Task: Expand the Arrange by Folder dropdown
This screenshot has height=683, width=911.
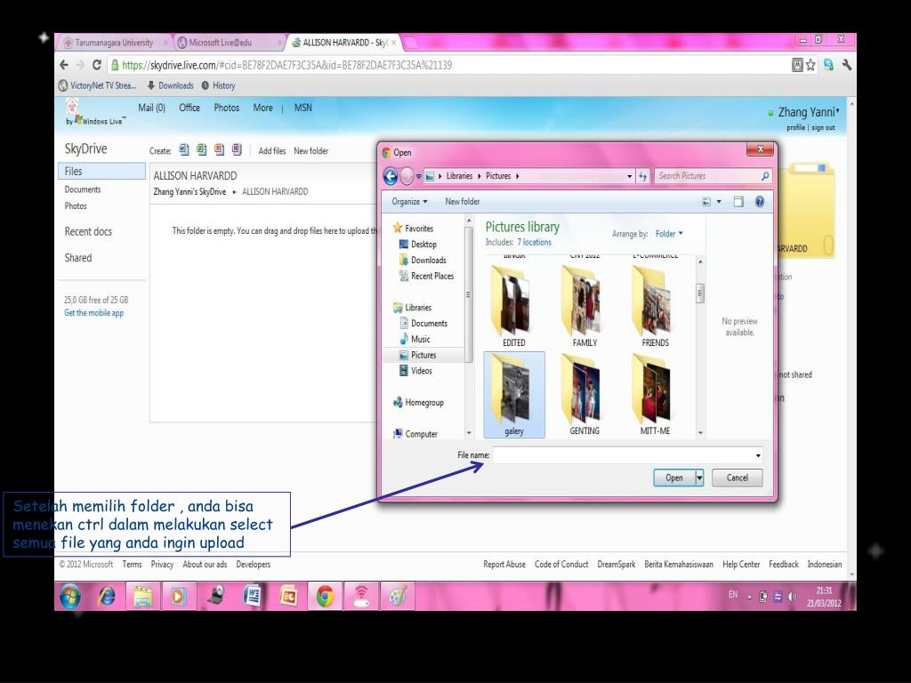Action: 669,234
